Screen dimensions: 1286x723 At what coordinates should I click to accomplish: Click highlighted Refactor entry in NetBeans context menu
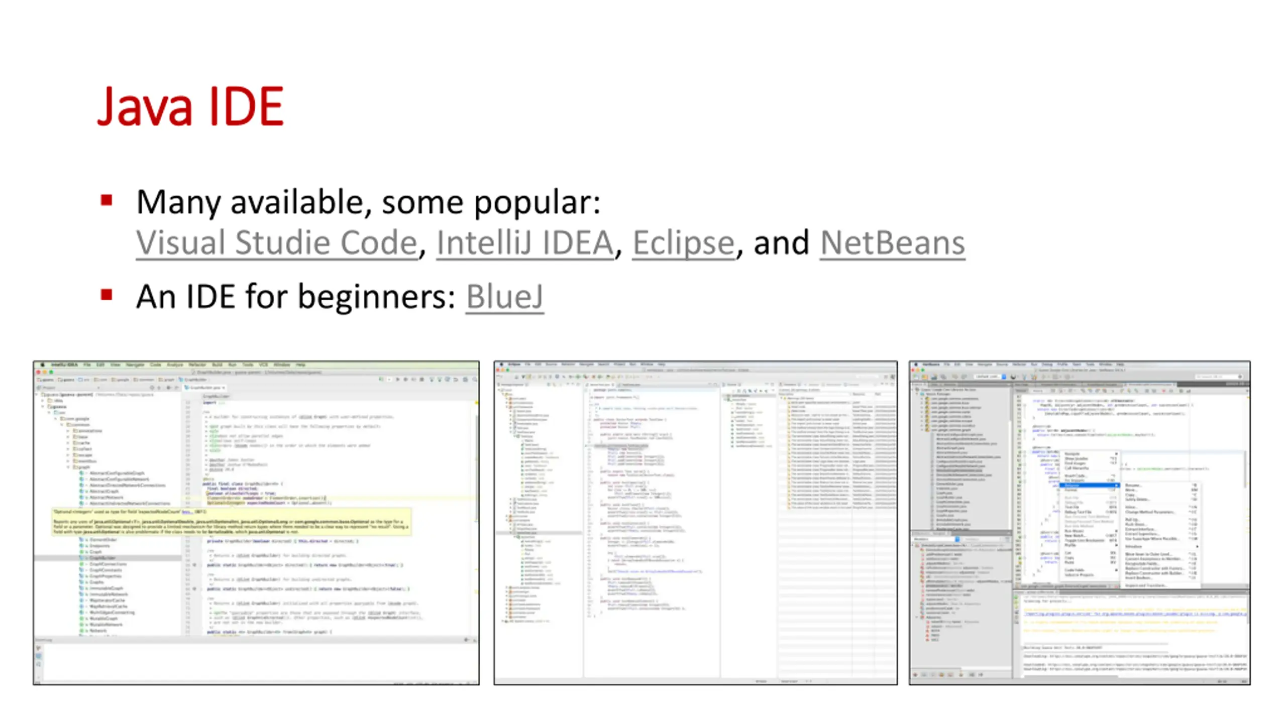[1088, 486]
